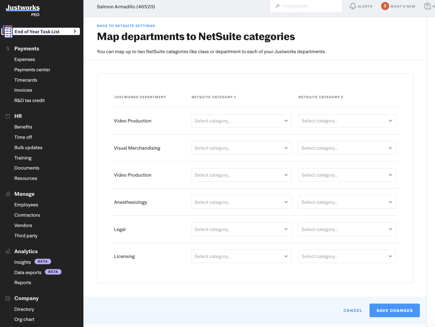Viewport: 435px width, 327px height.
Task: Open category 1 dropdown for first Video Production
Action: tap(241, 121)
